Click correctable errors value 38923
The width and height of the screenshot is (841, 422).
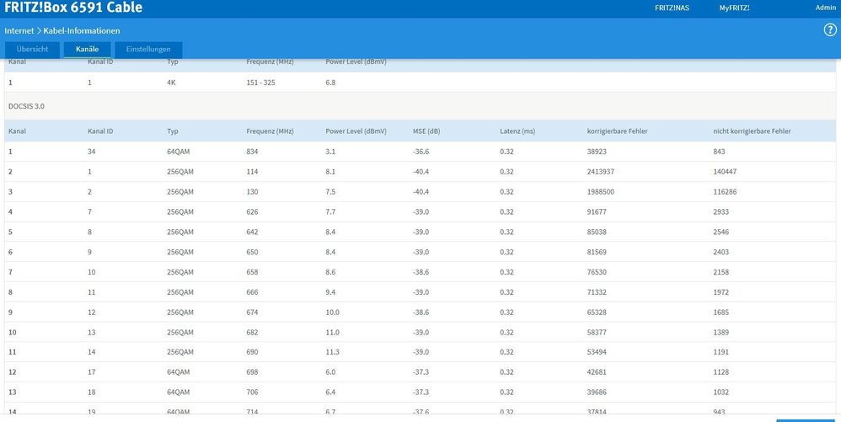pos(597,152)
